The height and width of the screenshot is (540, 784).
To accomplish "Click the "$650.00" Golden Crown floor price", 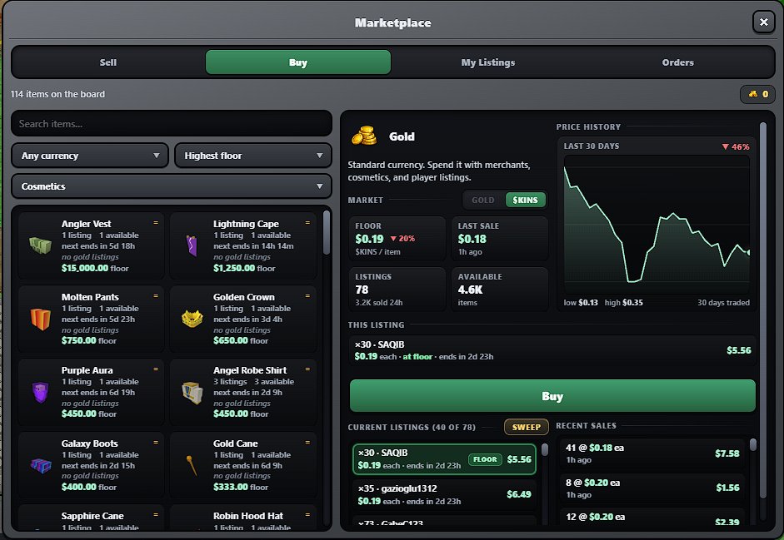I will tap(231, 340).
